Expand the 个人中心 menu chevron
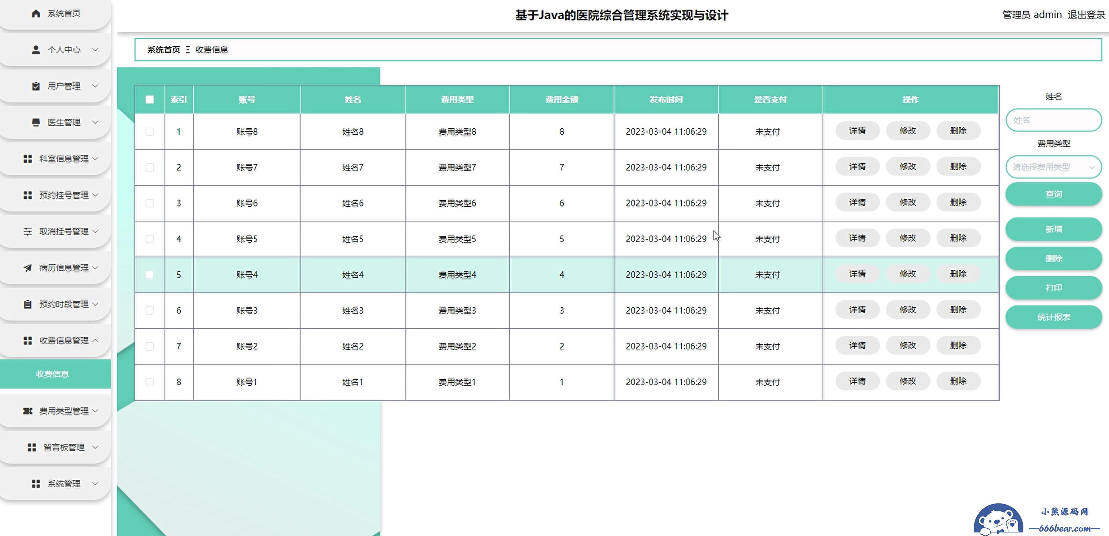The width and height of the screenshot is (1109, 536). click(95, 49)
